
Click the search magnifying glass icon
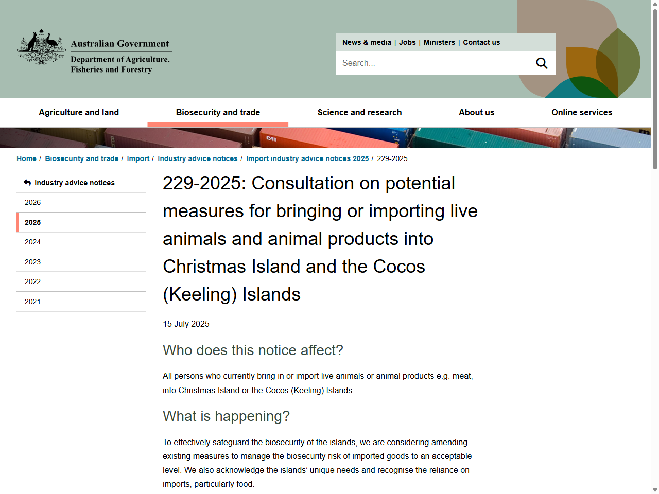(542, 63)
